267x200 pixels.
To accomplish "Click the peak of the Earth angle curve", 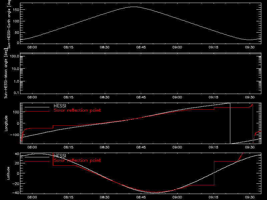I will coord(134,7).
